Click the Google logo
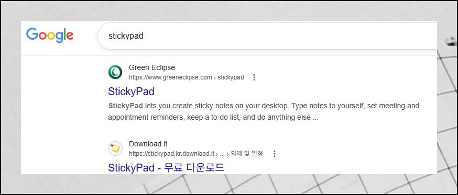Viewport: 458px width, 195px height. pos(50,35)
